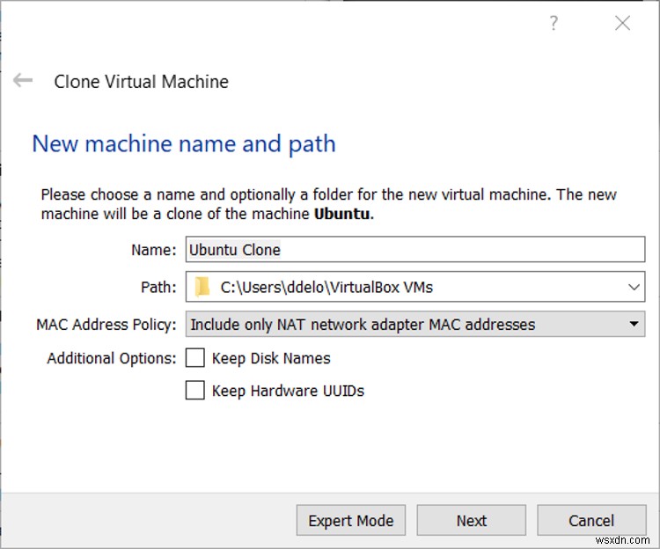Cancel the clone wizard
Viewport: 660px width, 549px height.
coord(591,521)
